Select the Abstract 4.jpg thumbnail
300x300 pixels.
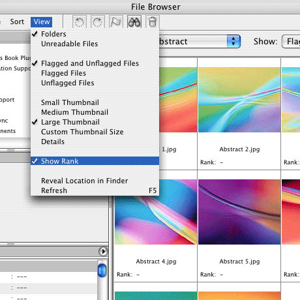[156, 220]
